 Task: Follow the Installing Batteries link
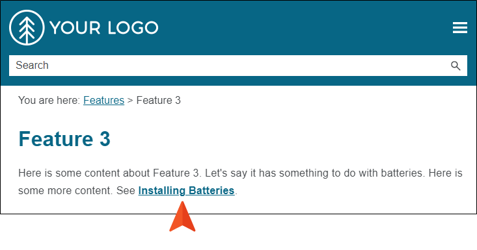(186, 190)
